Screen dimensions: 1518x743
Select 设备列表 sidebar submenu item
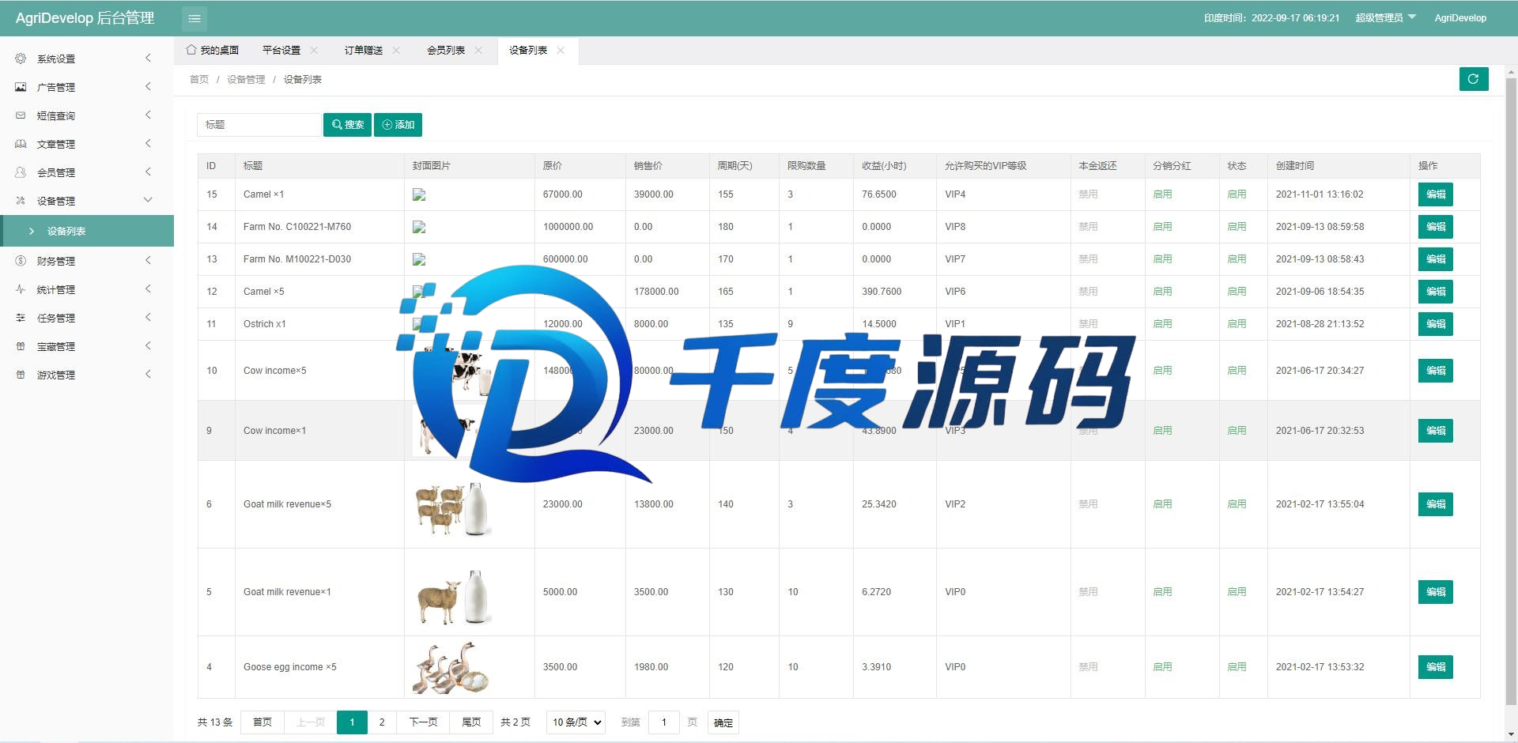pyautogui.click(x=87, y=231)
